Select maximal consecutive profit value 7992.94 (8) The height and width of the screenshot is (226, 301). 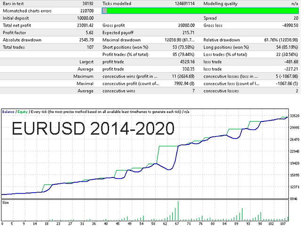pyautogui.click(x=184, y=84)
